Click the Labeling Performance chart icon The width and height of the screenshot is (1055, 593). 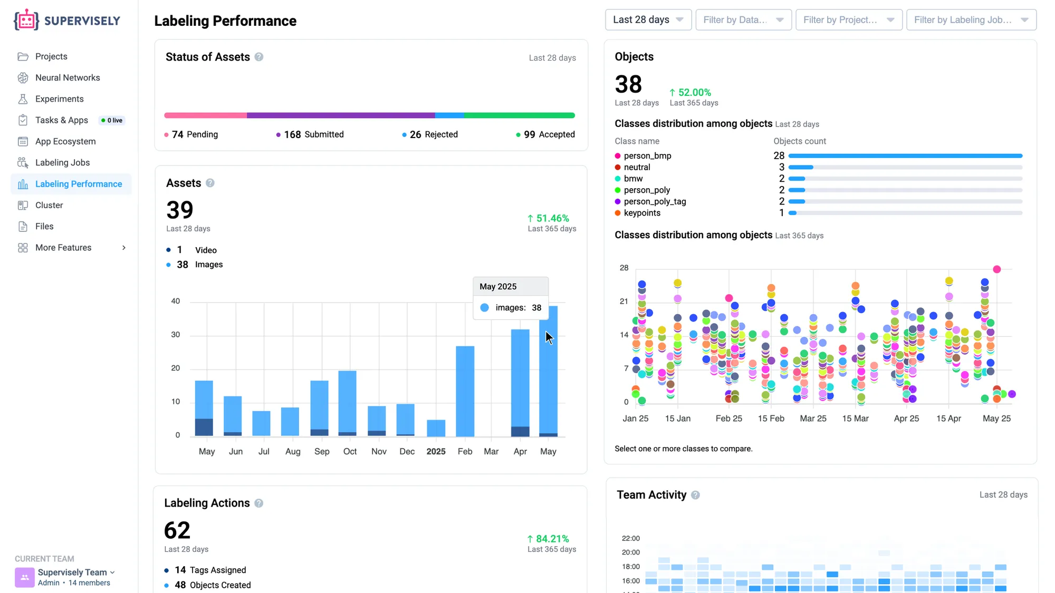[x=23, y=184]
